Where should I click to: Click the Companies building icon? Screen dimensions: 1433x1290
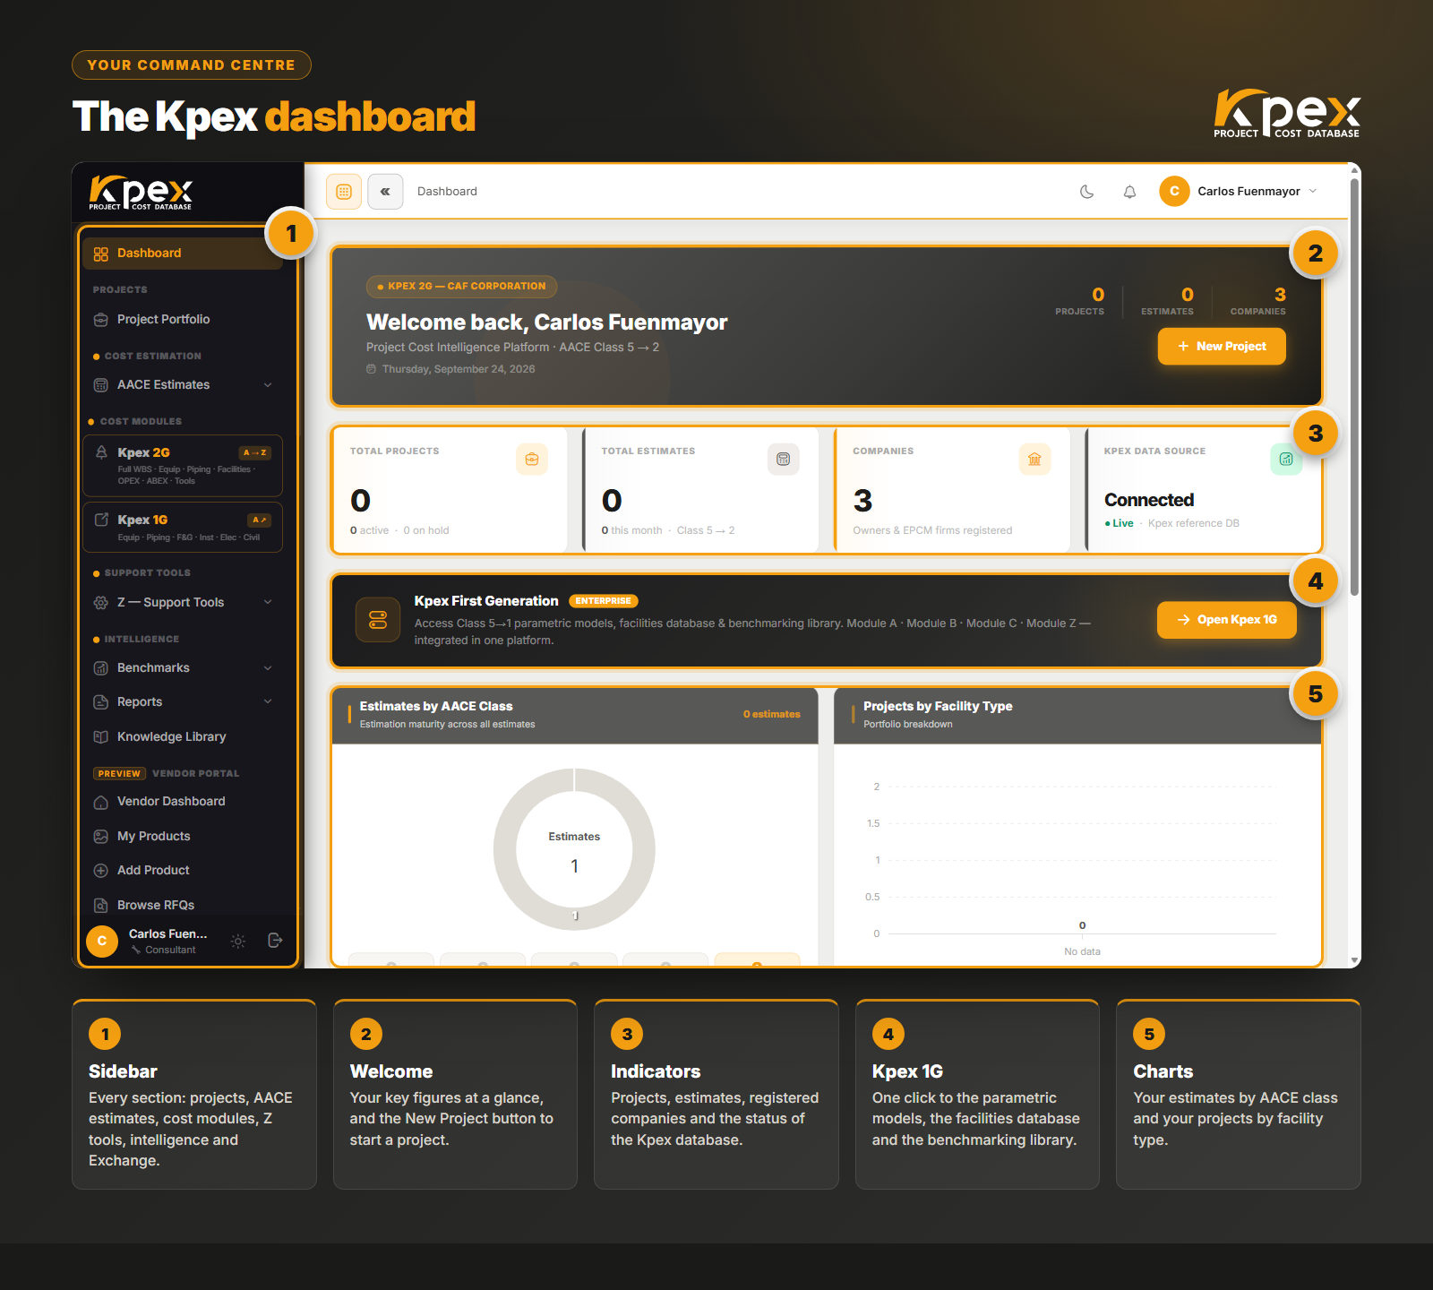tap(1035, 460)
